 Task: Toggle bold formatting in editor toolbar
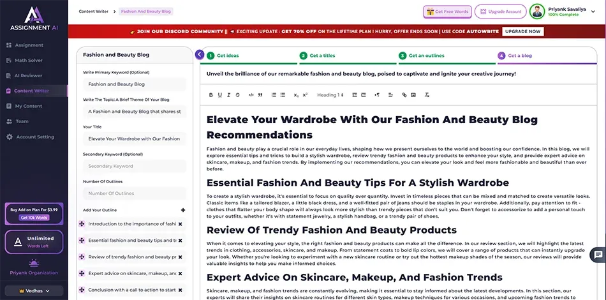[x=211, y=95]
